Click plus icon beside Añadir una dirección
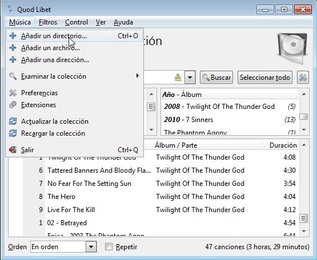317x260 pixels. point(13,60)
